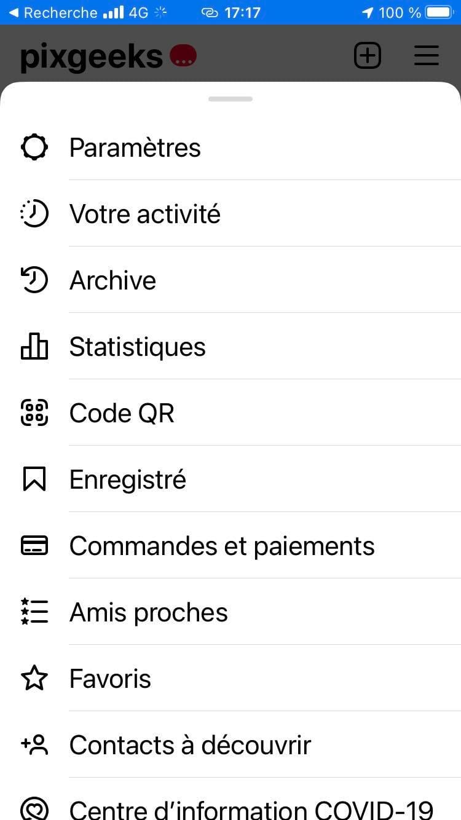This screenshot has height=820, width=461.
Task: Open Commandes et paiements
Action: tap(222, 546)
